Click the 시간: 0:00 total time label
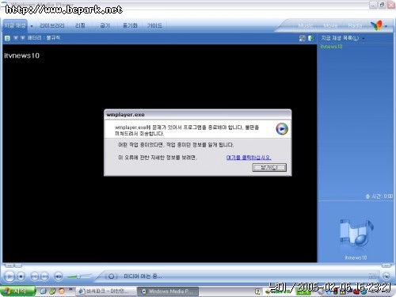This screenshot has width=396, height=297. [x=379, y=196]
